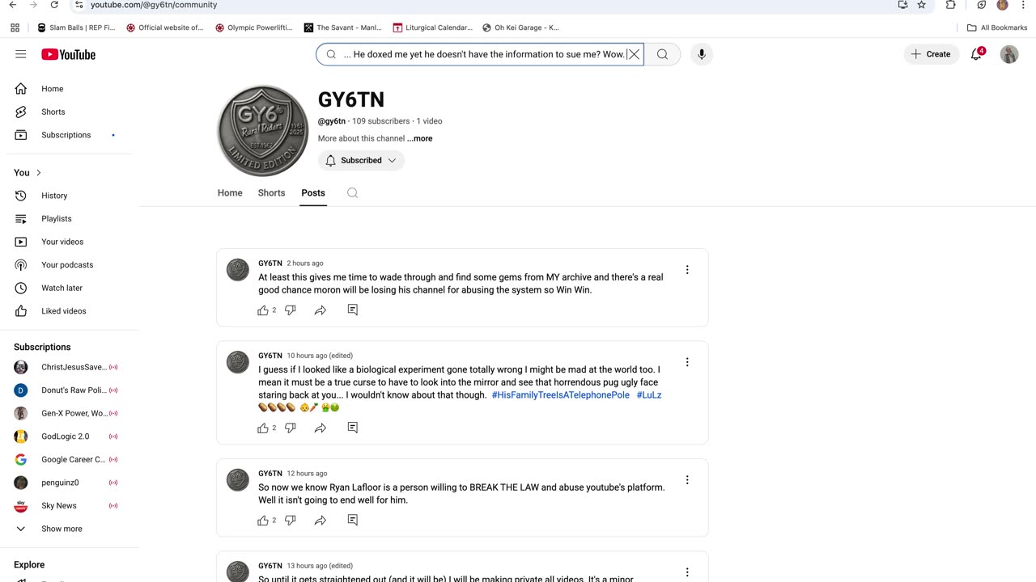Click the channel search magnifier icon
This screenshot has width=1036, height=582.
click(x=352, y=192)
